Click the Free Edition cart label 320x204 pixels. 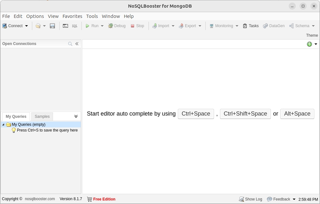tap(101, 199)
